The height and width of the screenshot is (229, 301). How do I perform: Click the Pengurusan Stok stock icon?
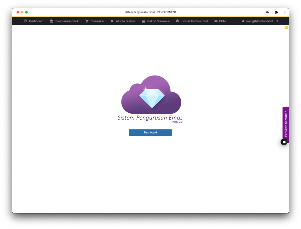(x=51, y=21)
